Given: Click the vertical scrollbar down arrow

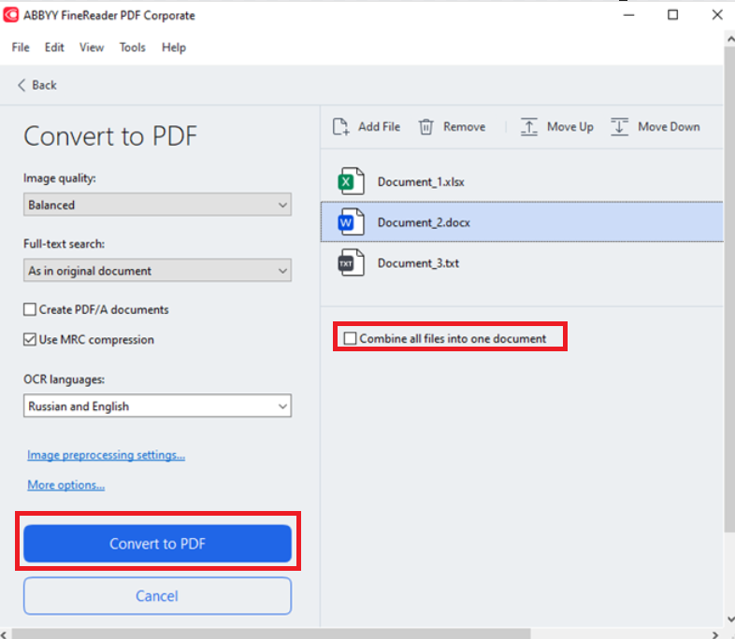Looking at the screenshot, I should tap(729, 618).
